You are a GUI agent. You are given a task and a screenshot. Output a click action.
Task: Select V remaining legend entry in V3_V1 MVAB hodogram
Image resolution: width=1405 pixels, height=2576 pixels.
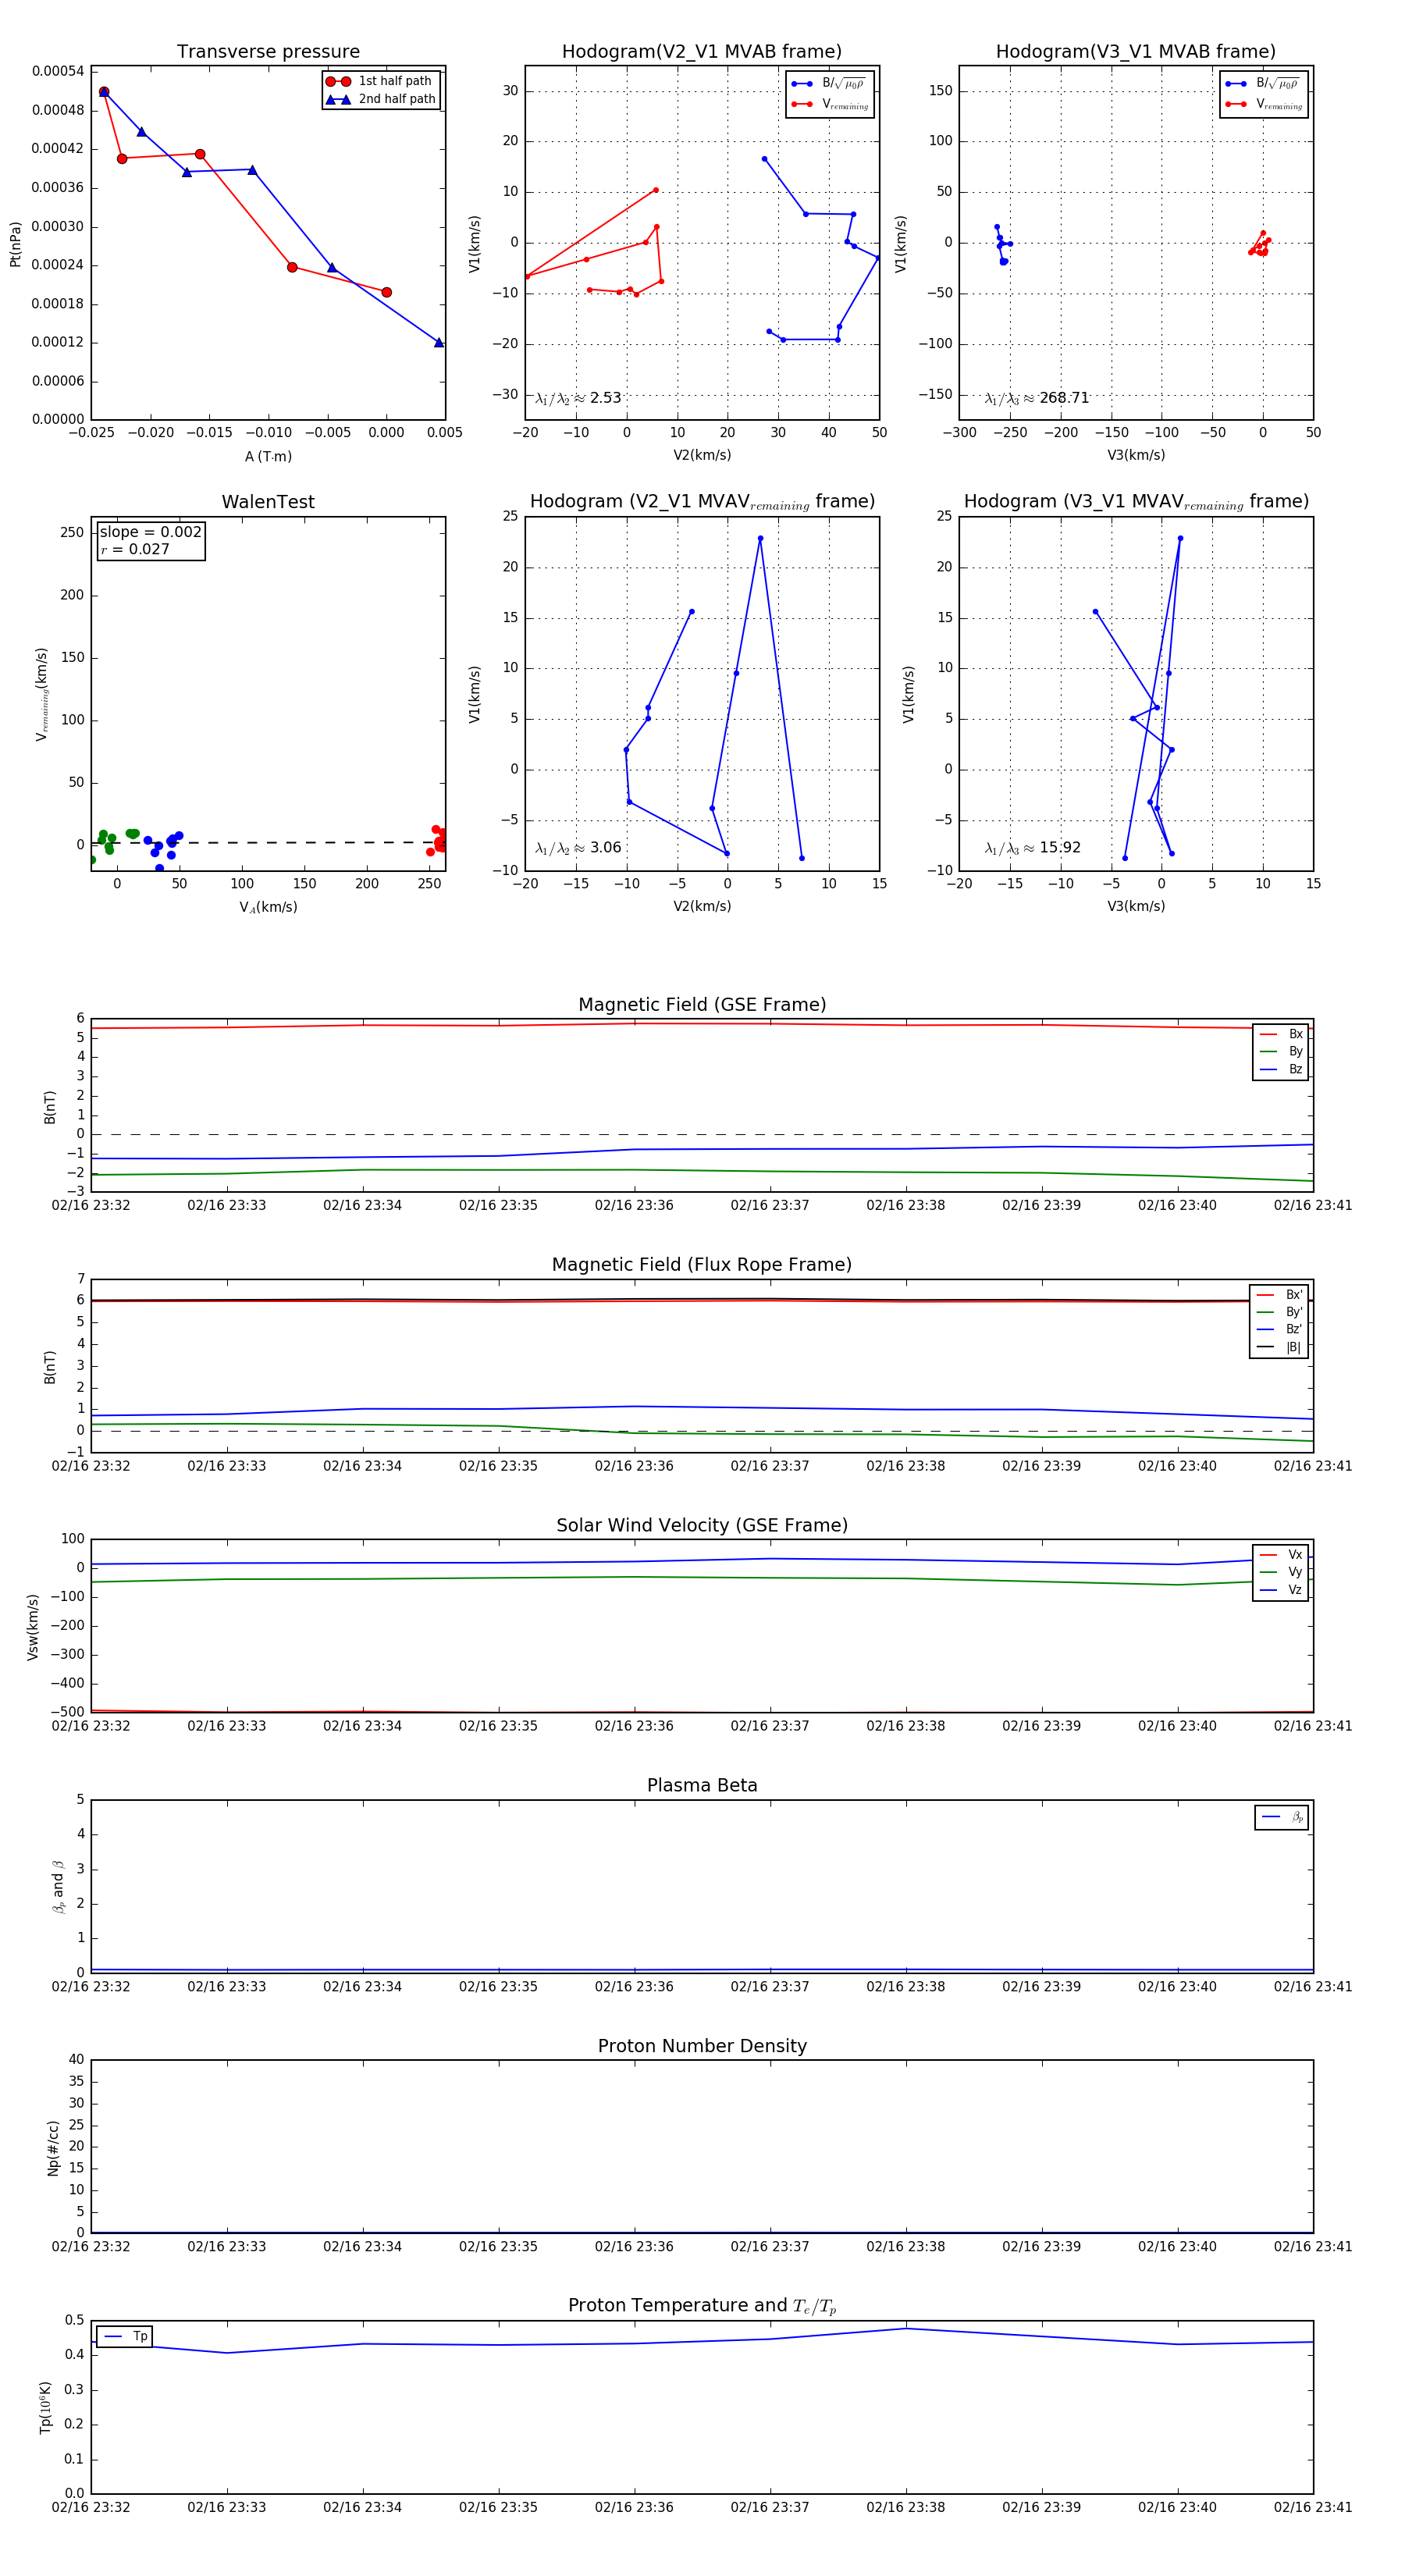1264,104
